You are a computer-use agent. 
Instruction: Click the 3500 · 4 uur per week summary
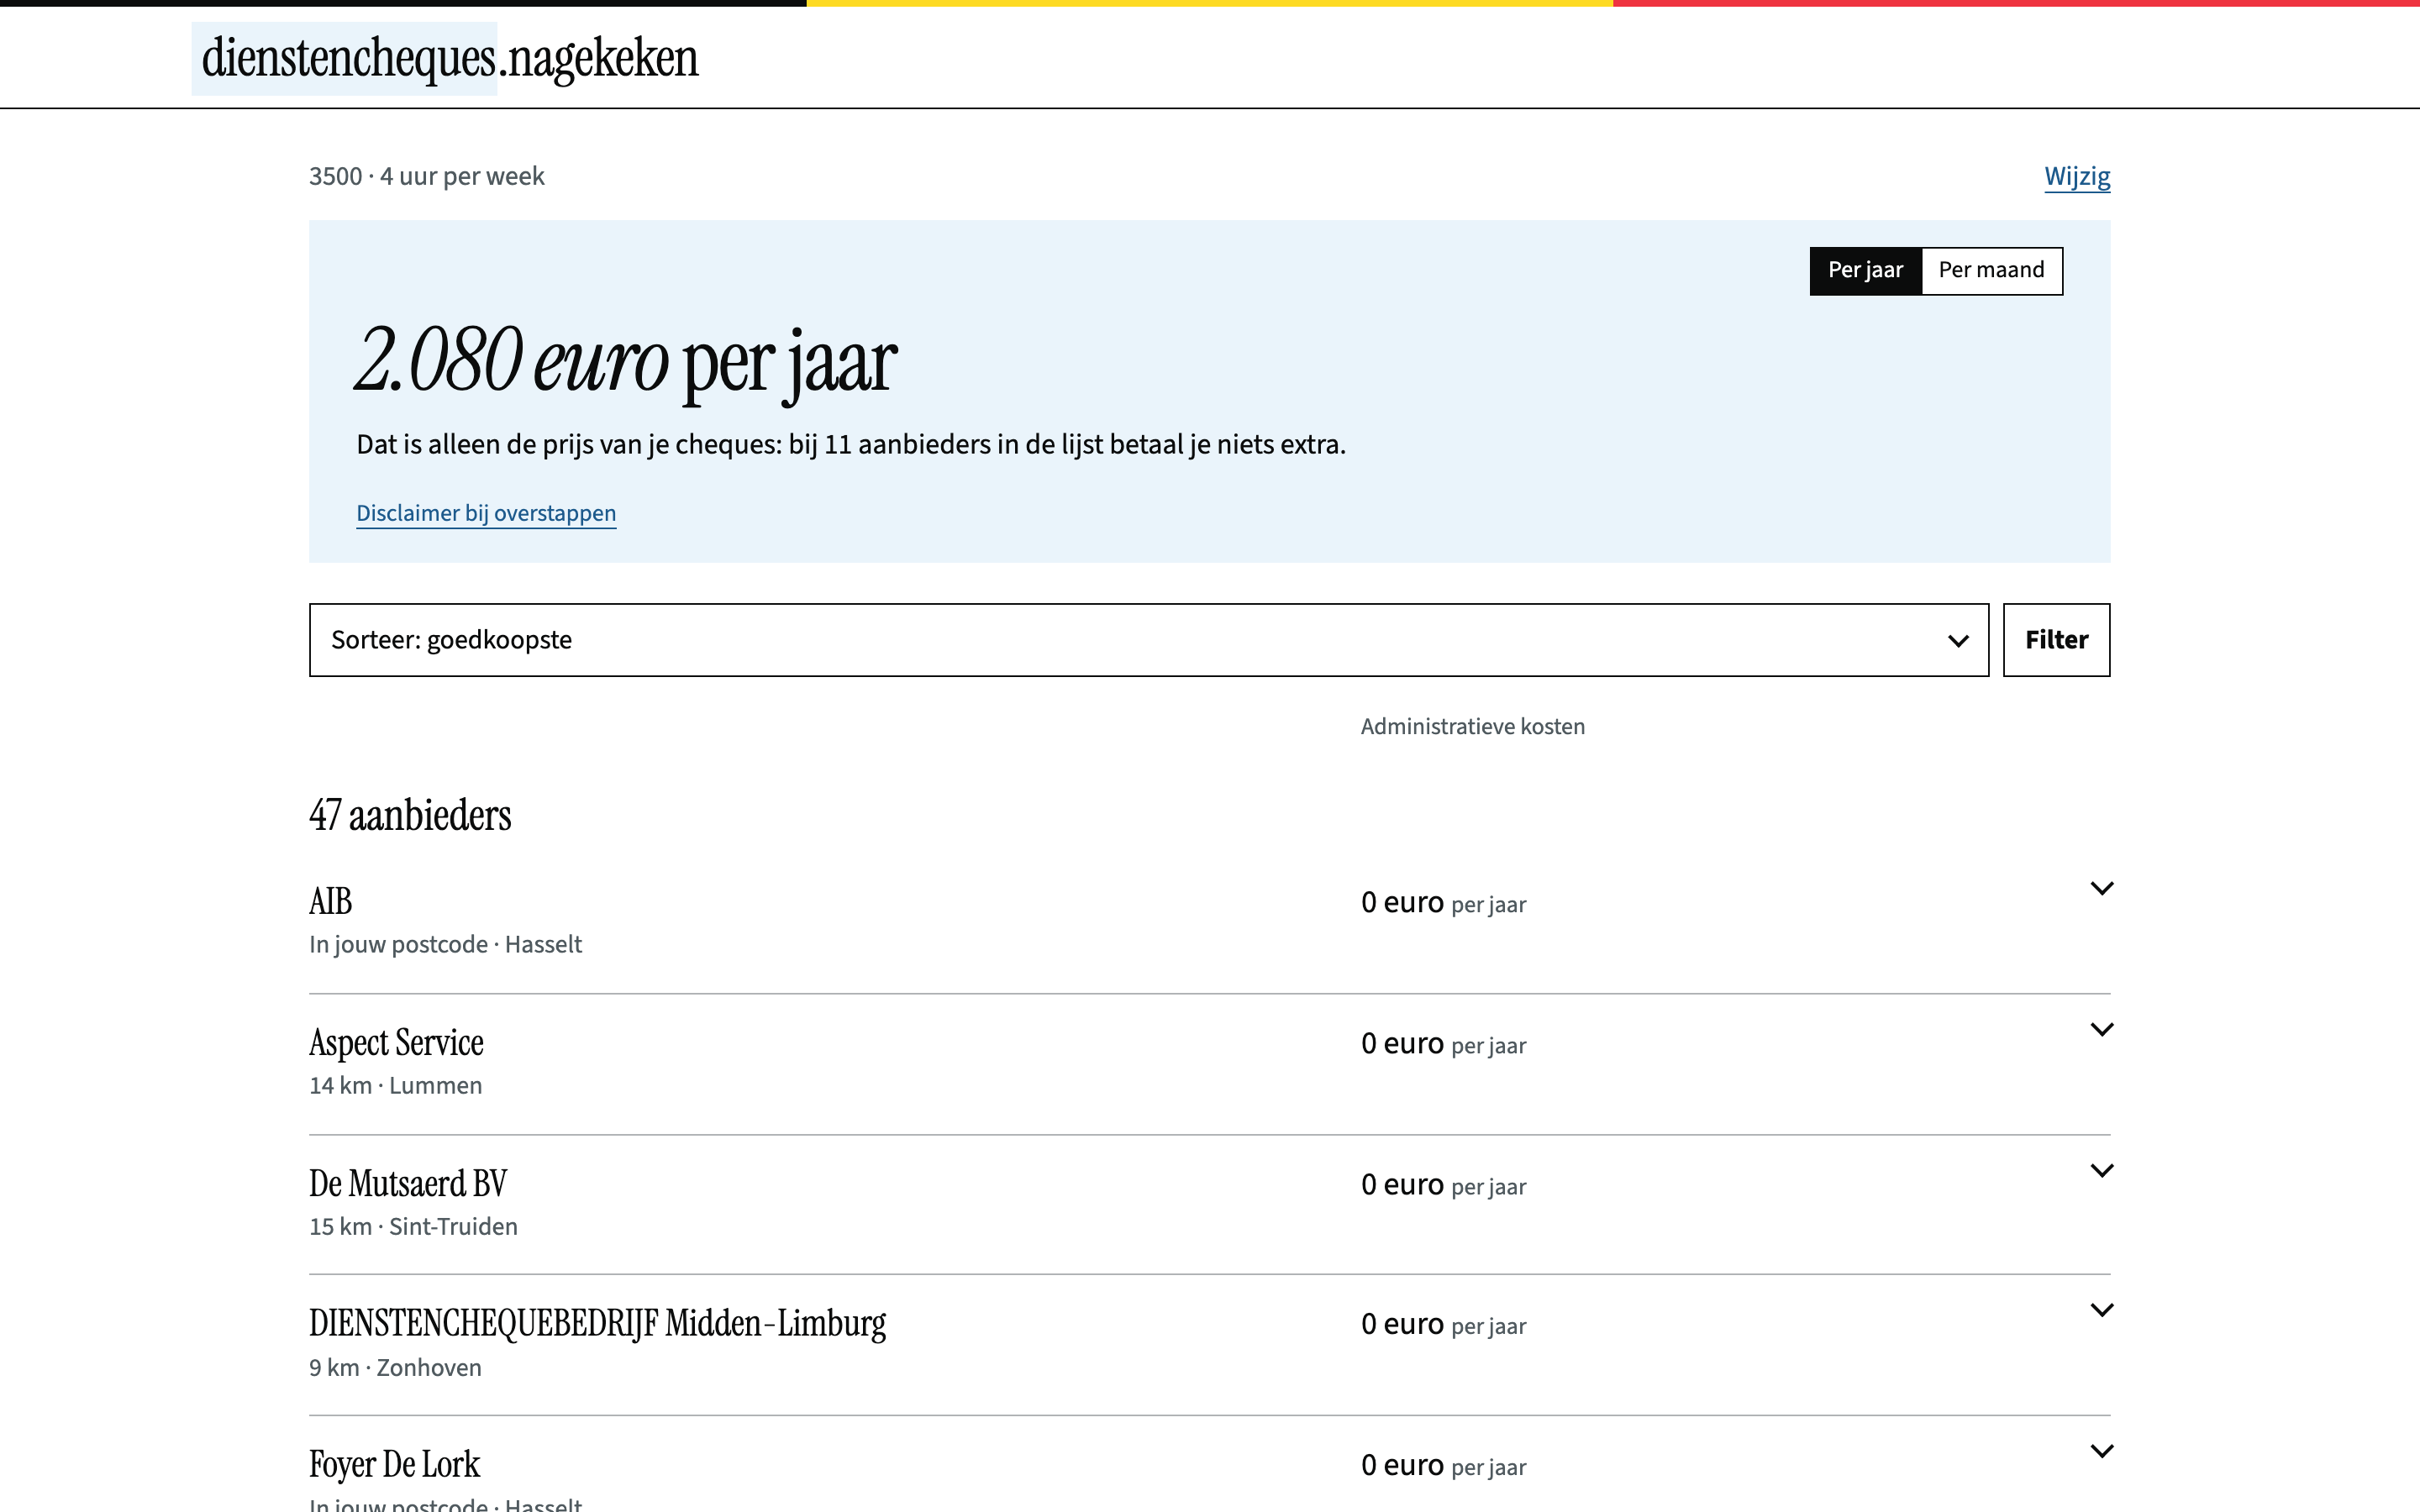tap(426, 176)
